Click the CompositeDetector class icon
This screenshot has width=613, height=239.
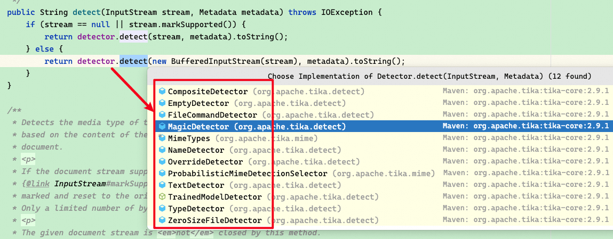(x=163, y=92)
